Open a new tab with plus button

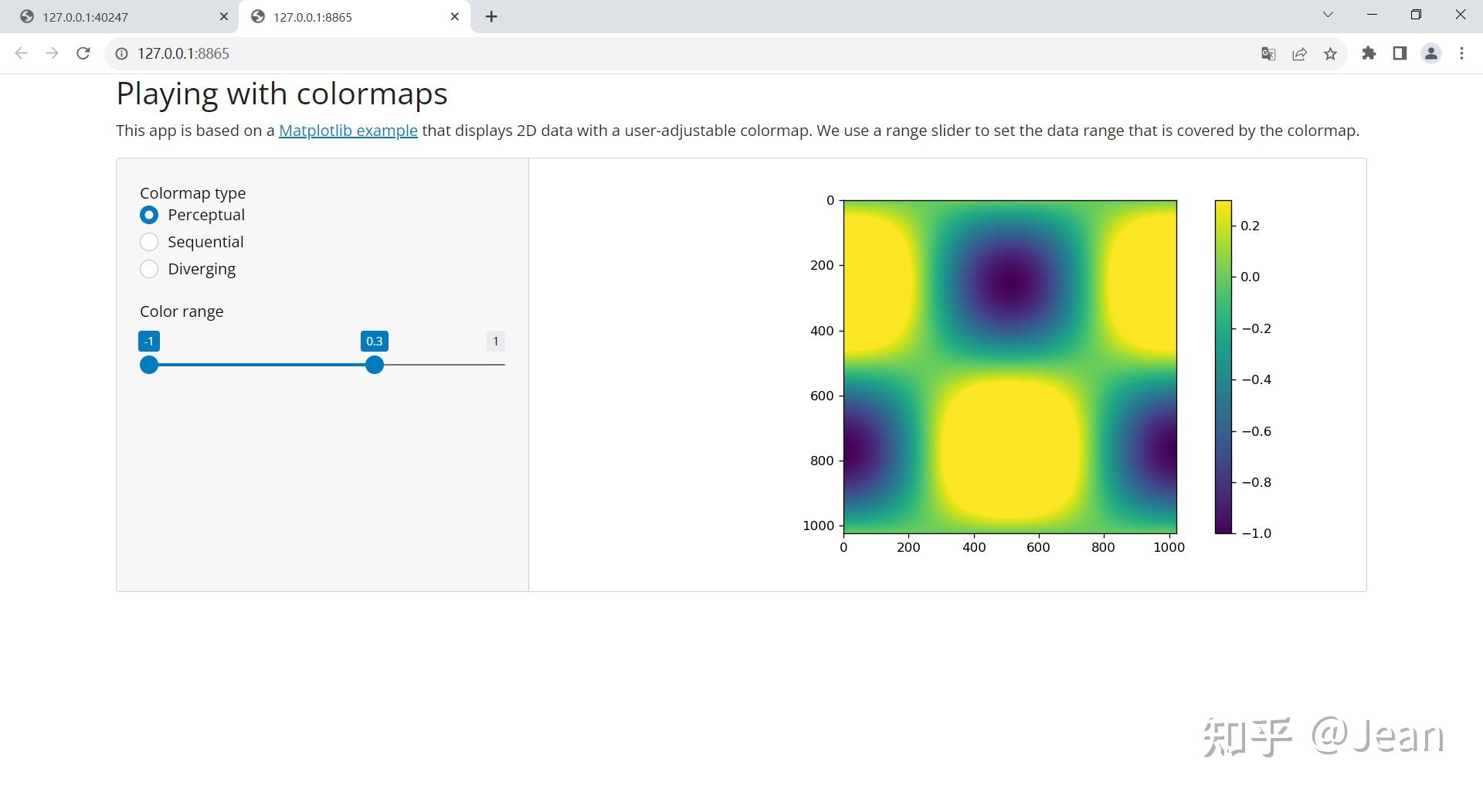491,16
